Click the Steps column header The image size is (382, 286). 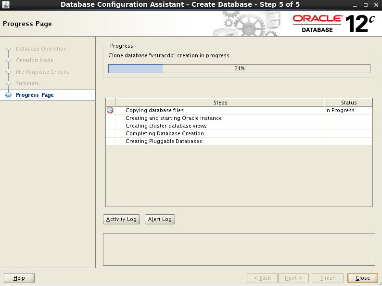click(x=219, y=103)
